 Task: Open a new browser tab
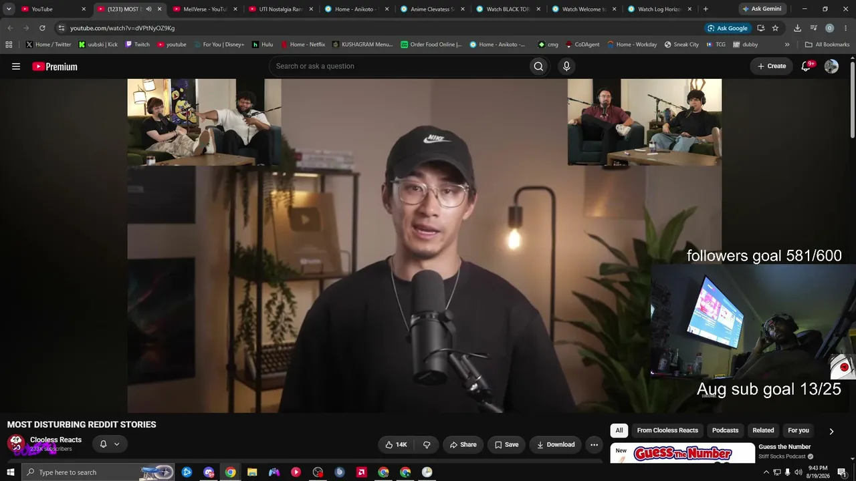pos(706,9)
